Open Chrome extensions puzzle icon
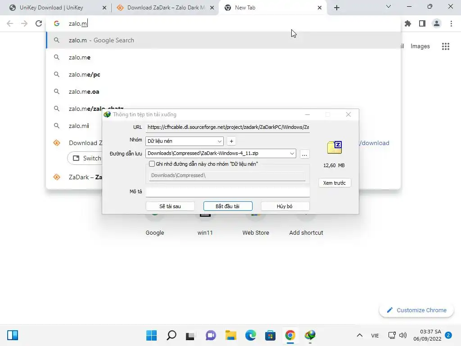This screenshot has height=346, width=461. coord(408,23)
